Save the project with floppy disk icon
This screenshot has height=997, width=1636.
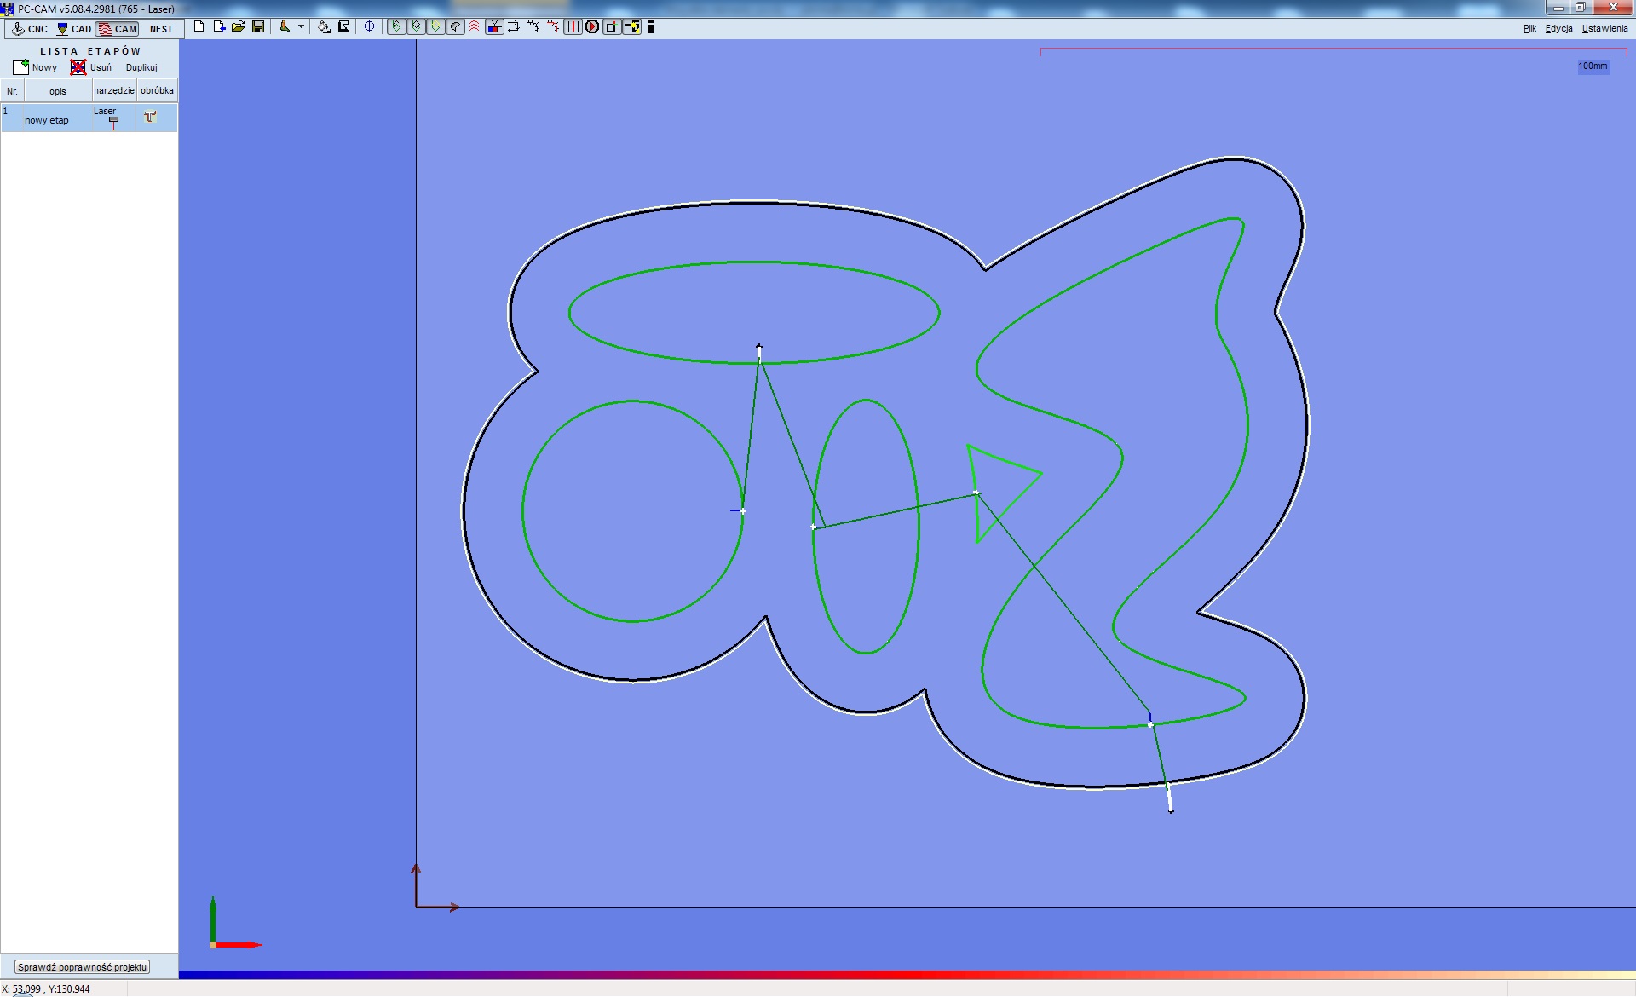(258, 26)
